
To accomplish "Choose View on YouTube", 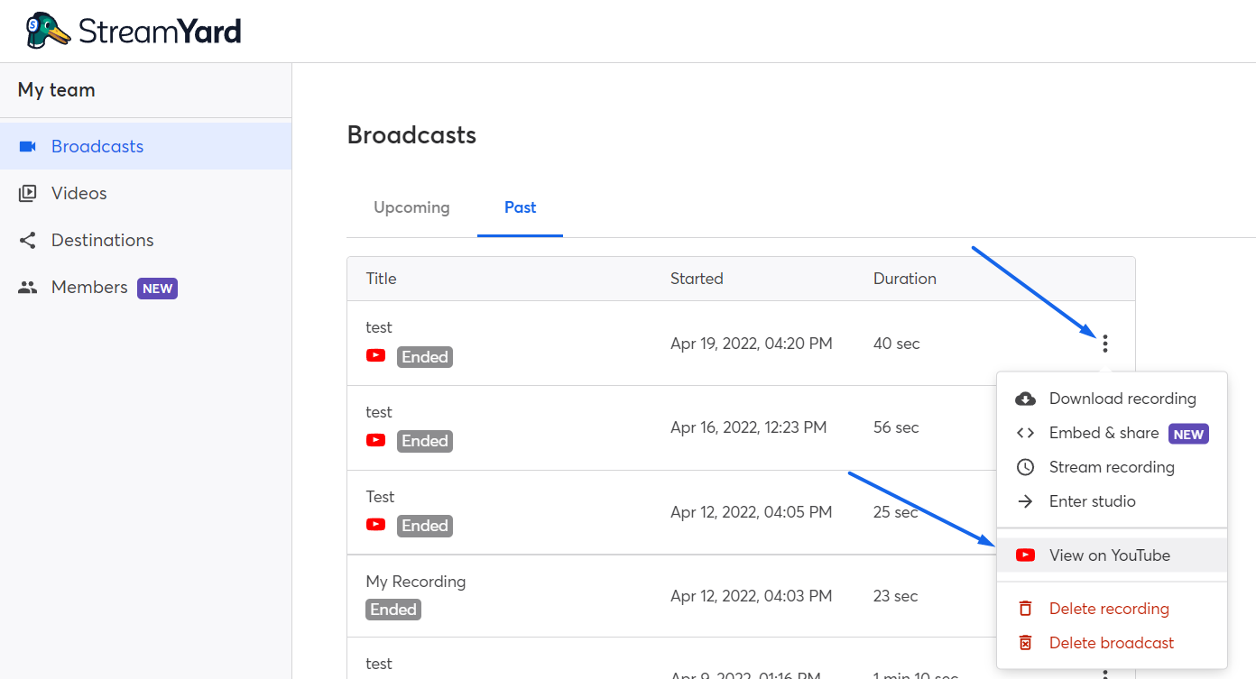I will 1112,555.
